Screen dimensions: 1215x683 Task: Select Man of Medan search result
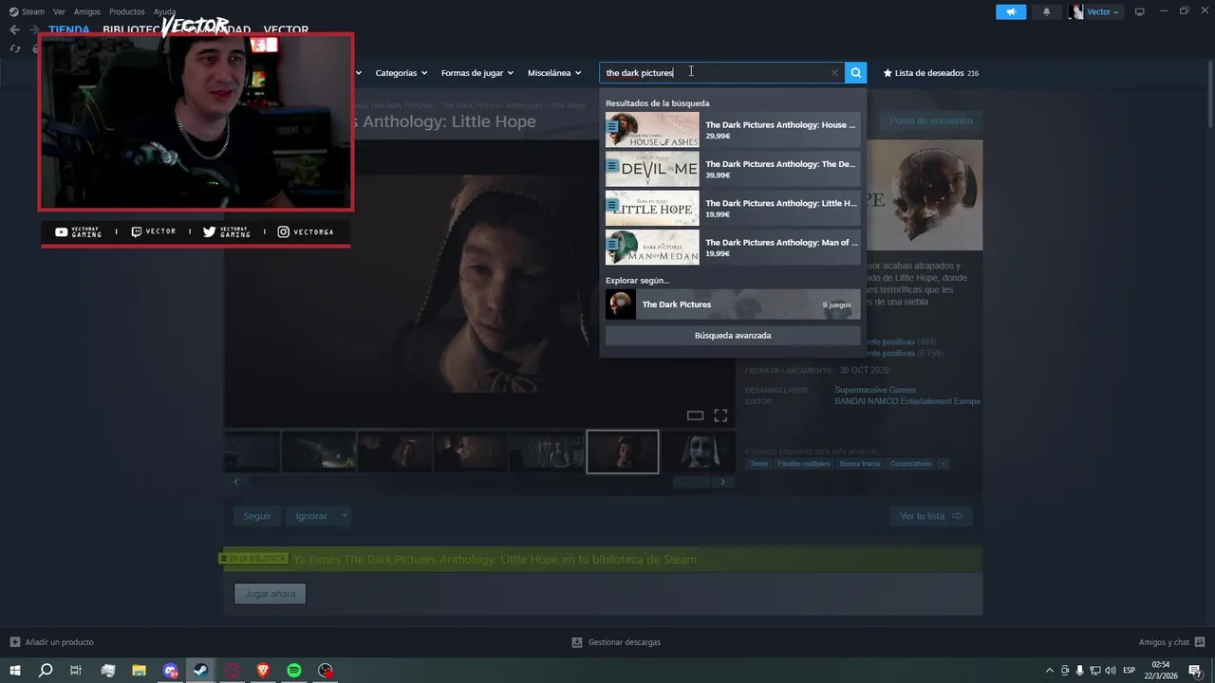tap(733, 248)
